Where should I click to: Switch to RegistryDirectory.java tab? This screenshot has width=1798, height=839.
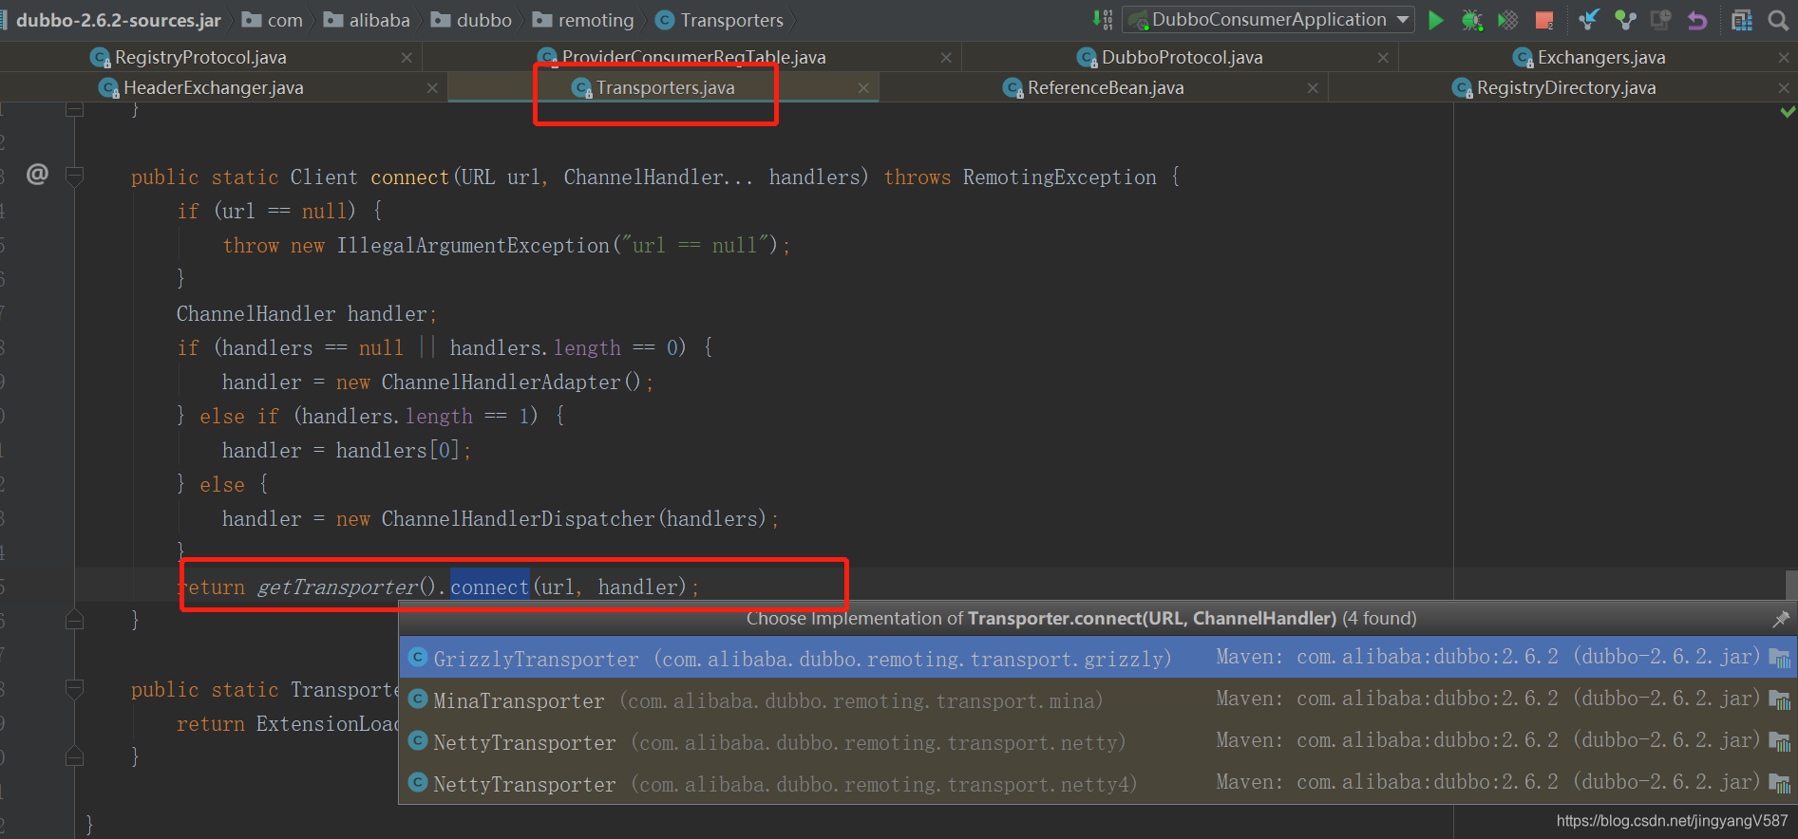click(1565, 87)
